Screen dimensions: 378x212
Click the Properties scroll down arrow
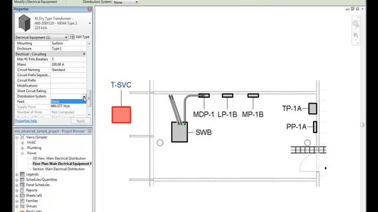[89, 115]
